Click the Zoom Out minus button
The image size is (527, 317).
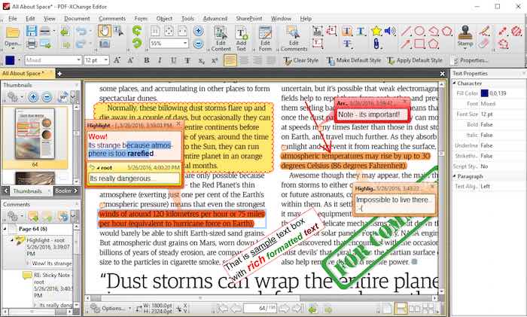199,44
